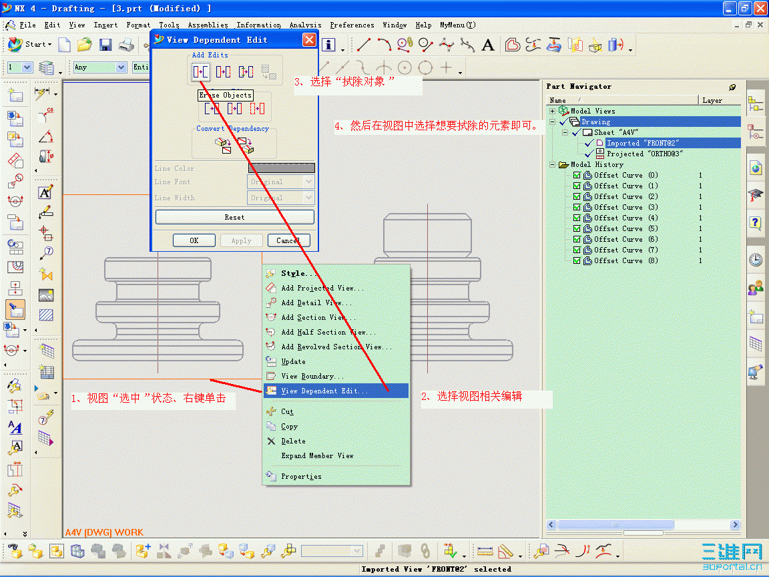Click the Annotation editor A icon in left toolbar

[45, 192]
